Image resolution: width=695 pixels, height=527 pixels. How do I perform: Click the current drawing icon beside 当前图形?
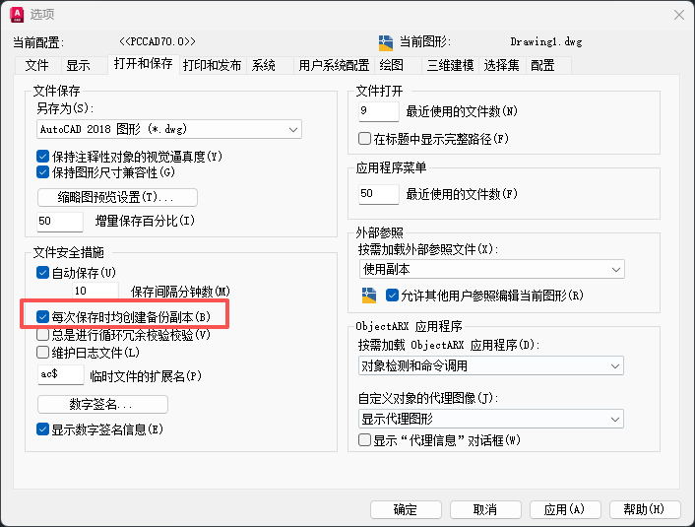click(x=386, y=43)
